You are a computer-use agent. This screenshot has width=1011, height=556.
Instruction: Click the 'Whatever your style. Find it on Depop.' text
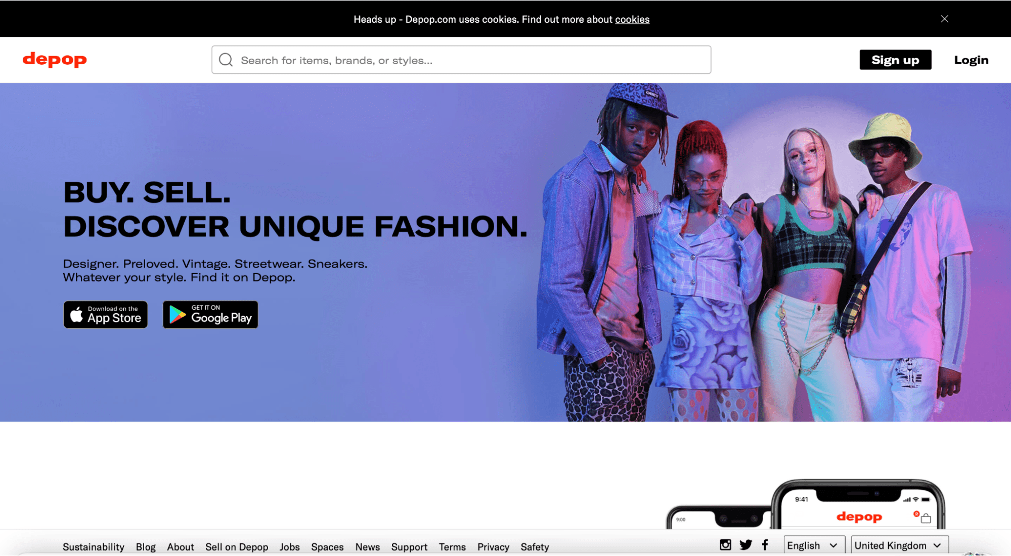(179, 277)
